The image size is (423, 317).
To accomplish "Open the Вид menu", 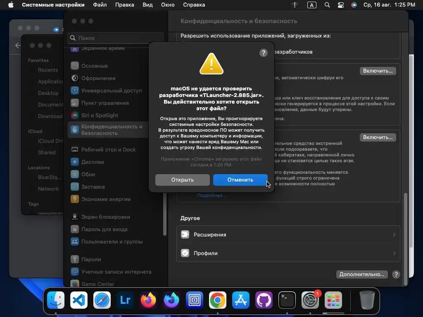I will pos(147,5).
